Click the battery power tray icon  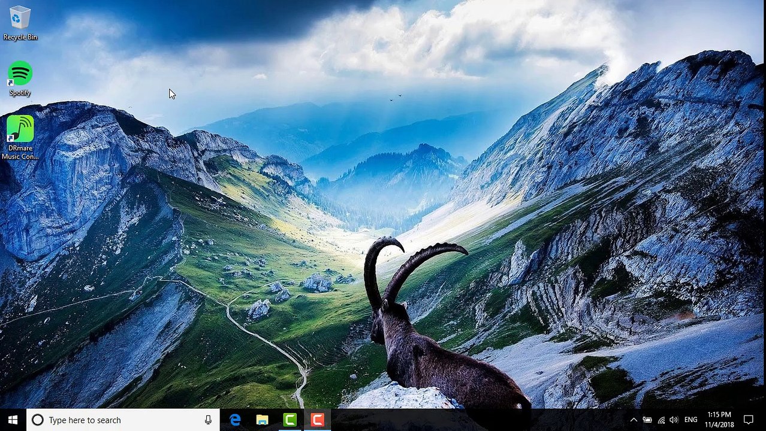(647, 420)
